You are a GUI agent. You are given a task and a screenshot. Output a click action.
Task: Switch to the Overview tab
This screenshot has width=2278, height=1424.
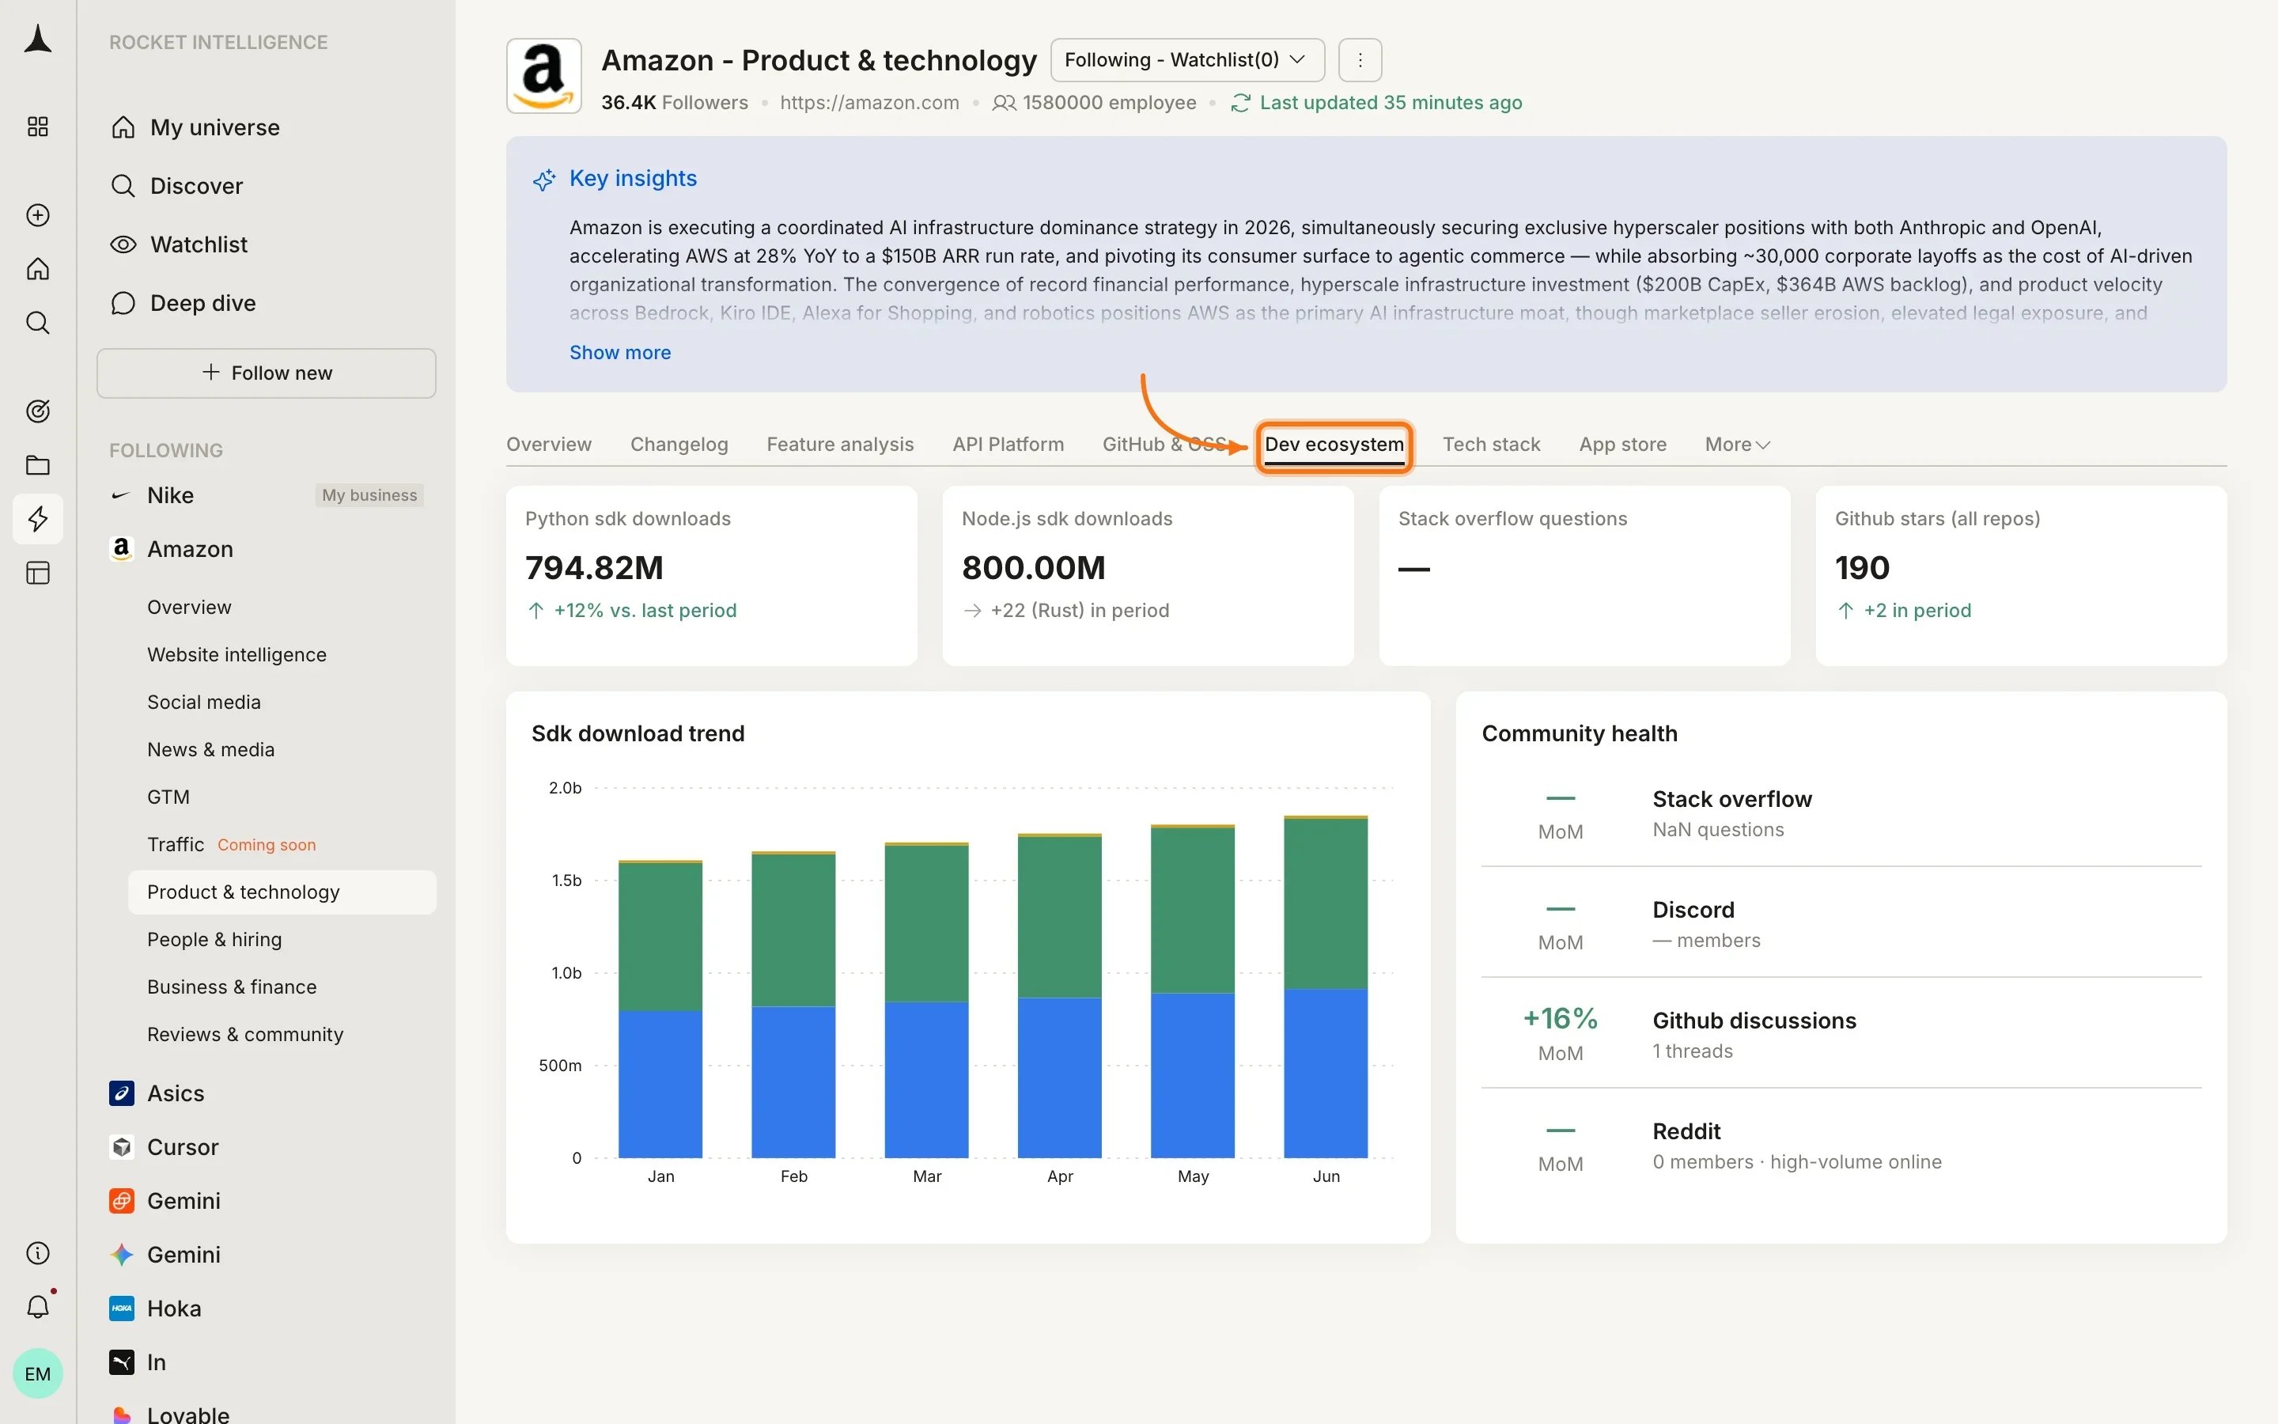point(549,445)
